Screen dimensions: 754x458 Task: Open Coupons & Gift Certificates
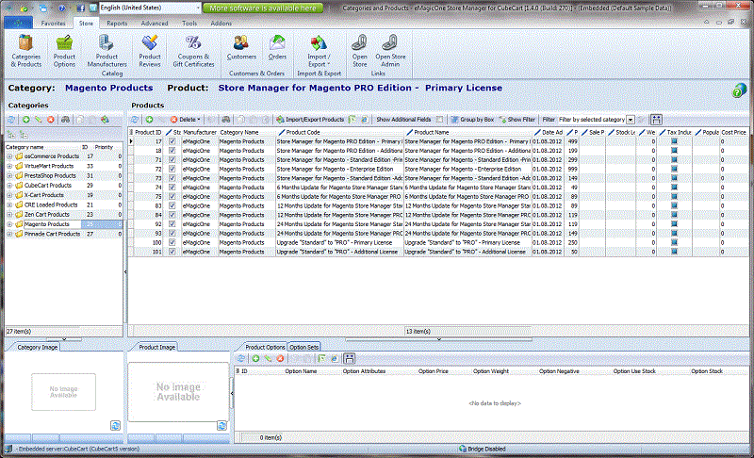pos(193,51)
